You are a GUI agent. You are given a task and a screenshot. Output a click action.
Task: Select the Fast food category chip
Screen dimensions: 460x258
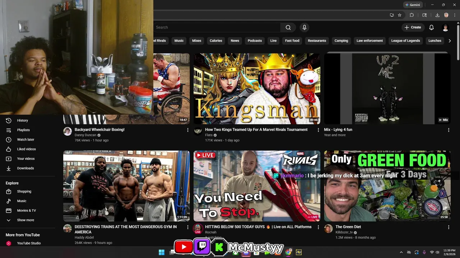click(x=292, y=41)
